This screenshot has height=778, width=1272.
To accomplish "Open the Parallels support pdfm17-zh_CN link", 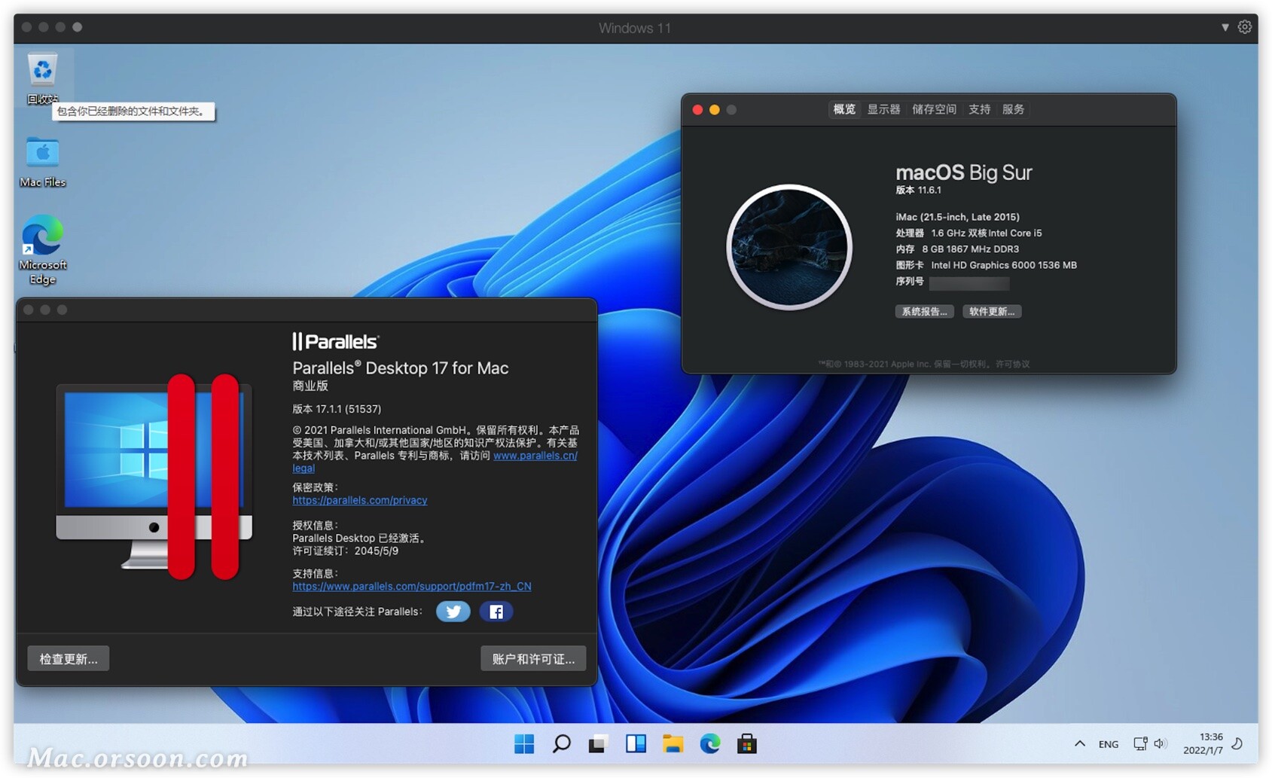I will [x=412, y=586].
